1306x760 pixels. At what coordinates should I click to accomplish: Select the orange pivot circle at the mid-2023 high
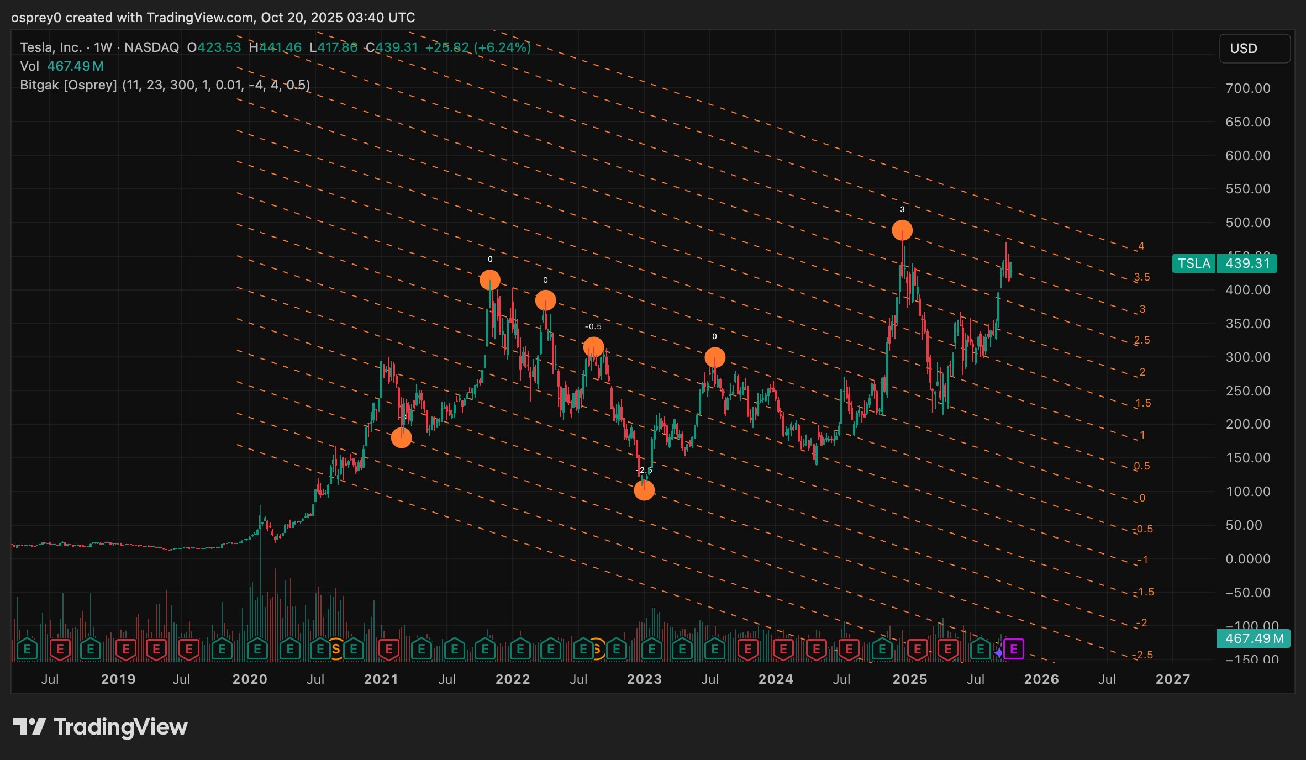click(715, 357)
